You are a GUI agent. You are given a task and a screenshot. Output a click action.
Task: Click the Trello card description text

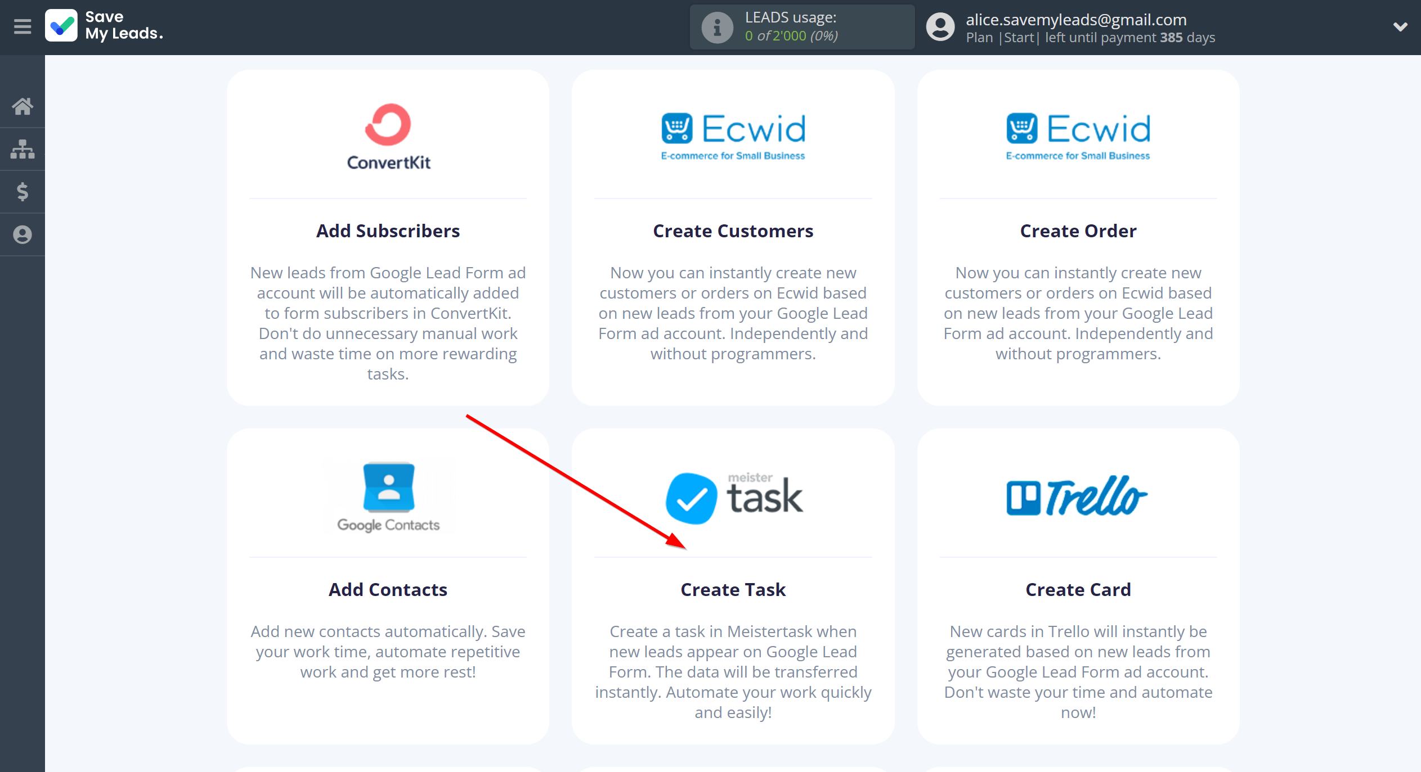click(x=1078, y=672)
